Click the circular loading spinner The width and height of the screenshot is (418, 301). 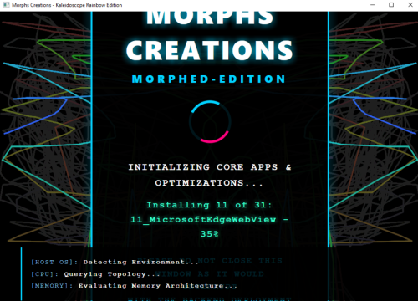pyautogui.click(x=210, y=122)
